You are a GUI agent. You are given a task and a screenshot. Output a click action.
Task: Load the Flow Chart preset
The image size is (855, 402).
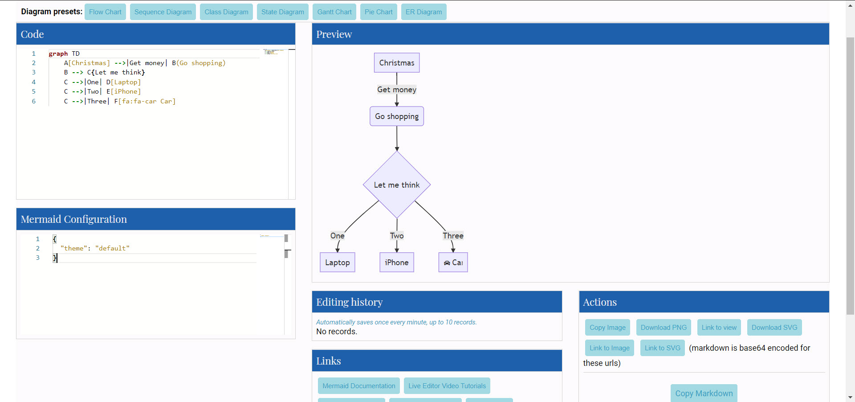click(x=105, y=12)
